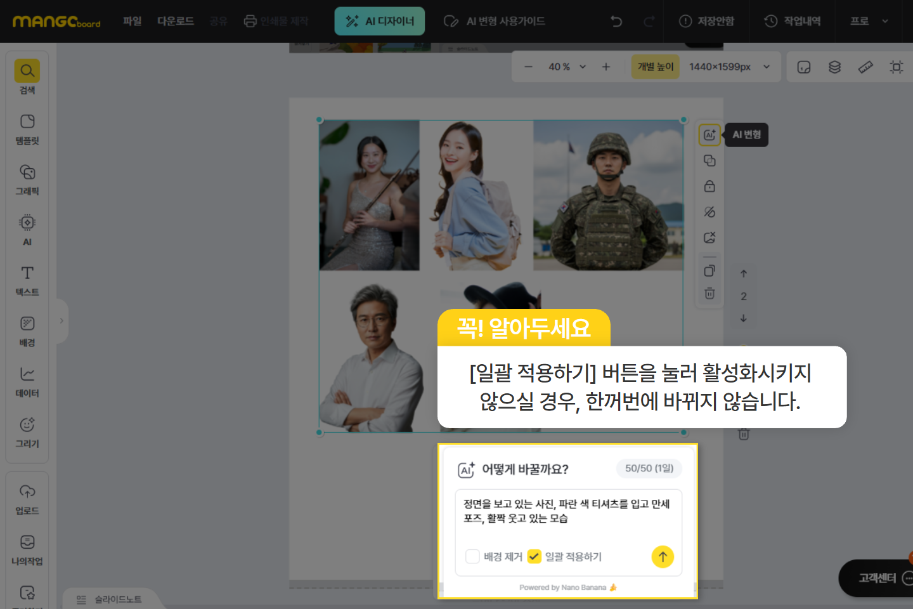Screen dimensions: 913x609
Task: Click the lock icon in the floating toolbar
Action: 709,187
